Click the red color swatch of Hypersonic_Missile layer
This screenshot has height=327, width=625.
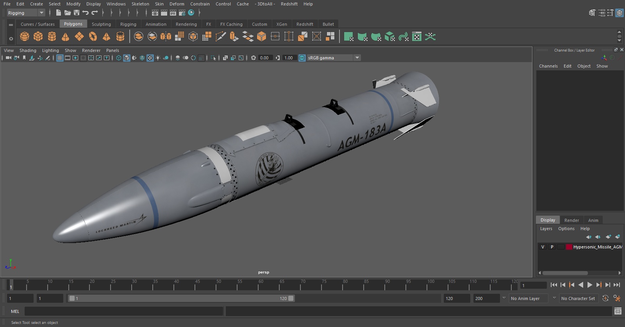click(x=569, y=247)
